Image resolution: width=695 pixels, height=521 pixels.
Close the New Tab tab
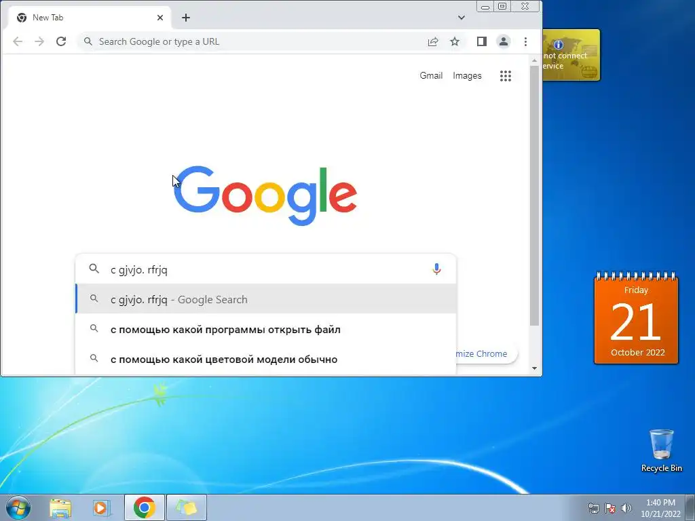pyautogui.click(x=160, y=18)
